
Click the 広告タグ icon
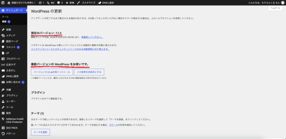pyautogui.click(x=3, y=65)
